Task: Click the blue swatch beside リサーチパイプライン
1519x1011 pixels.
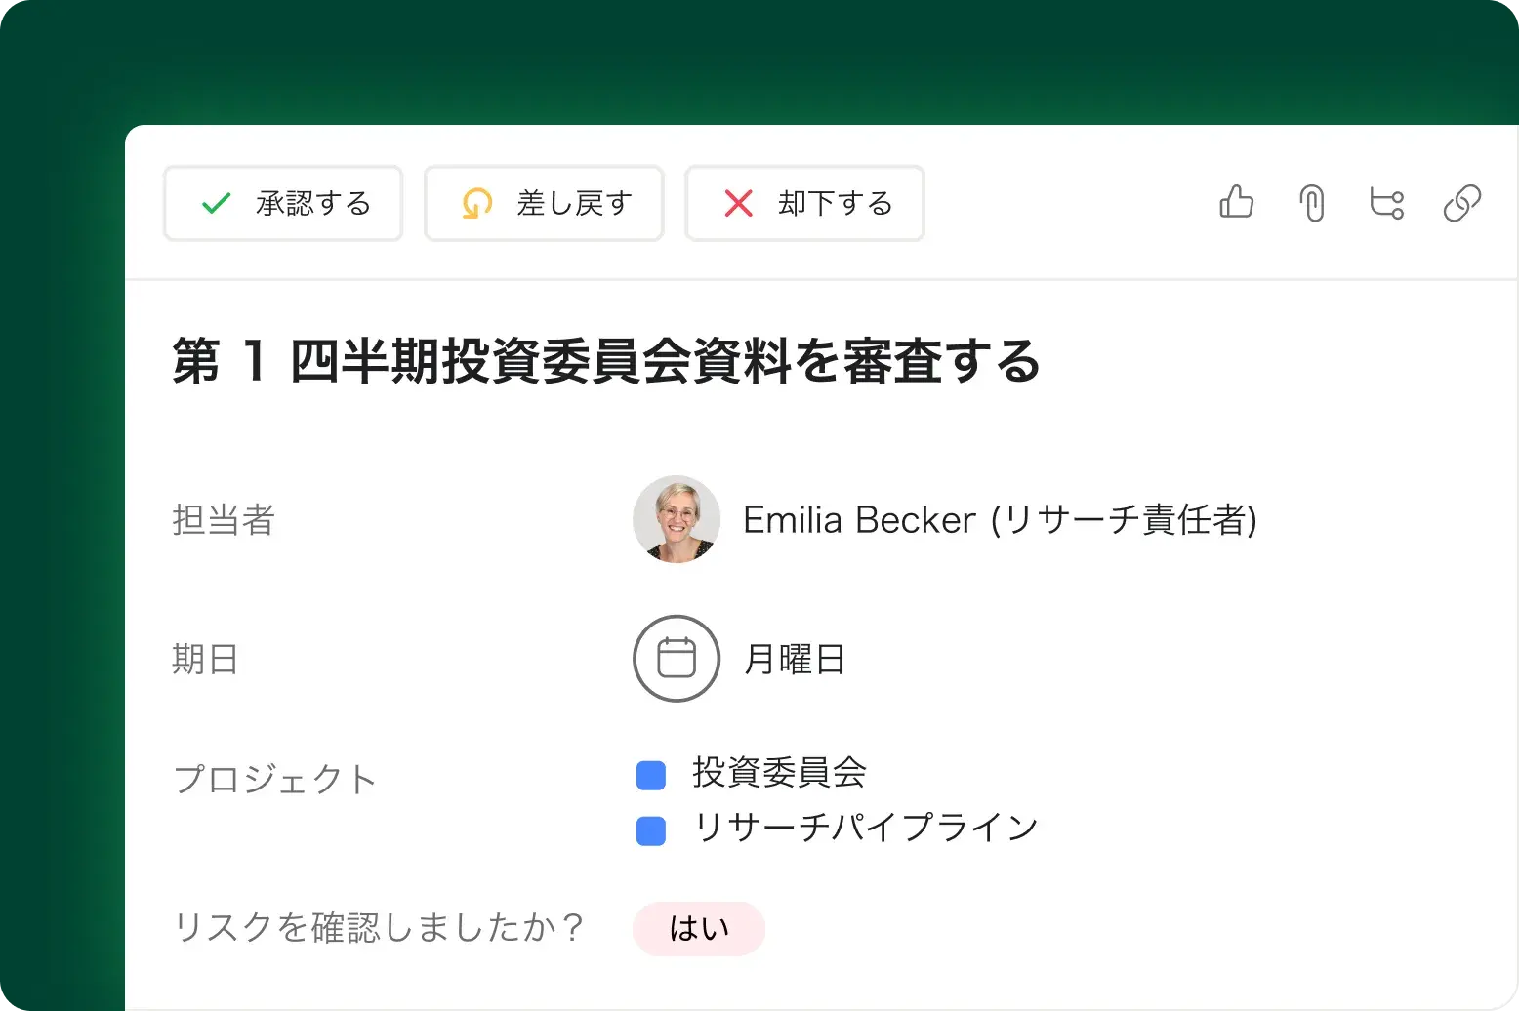Action: click(x=651, y=831)
